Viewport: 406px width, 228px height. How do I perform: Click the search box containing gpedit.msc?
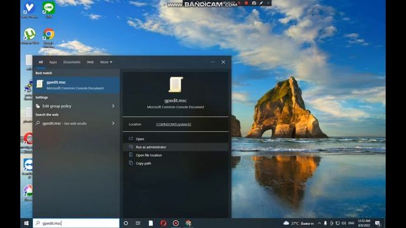(76, 223)
